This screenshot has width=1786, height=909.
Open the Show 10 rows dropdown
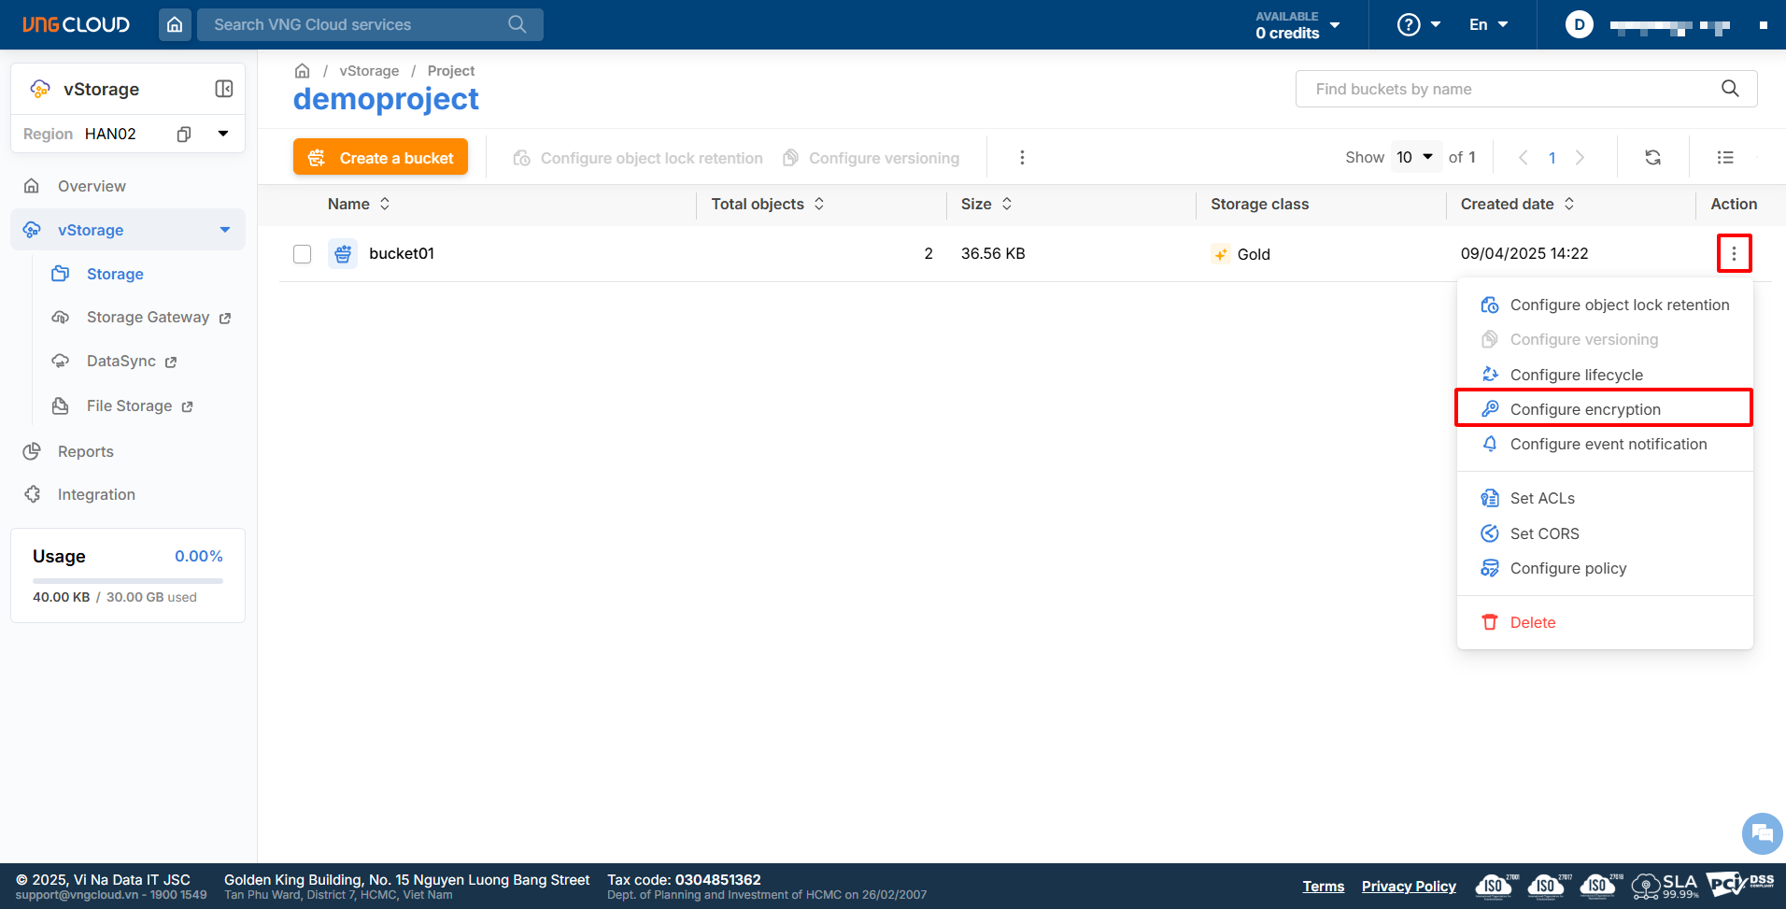click(x=1415, y=157)
